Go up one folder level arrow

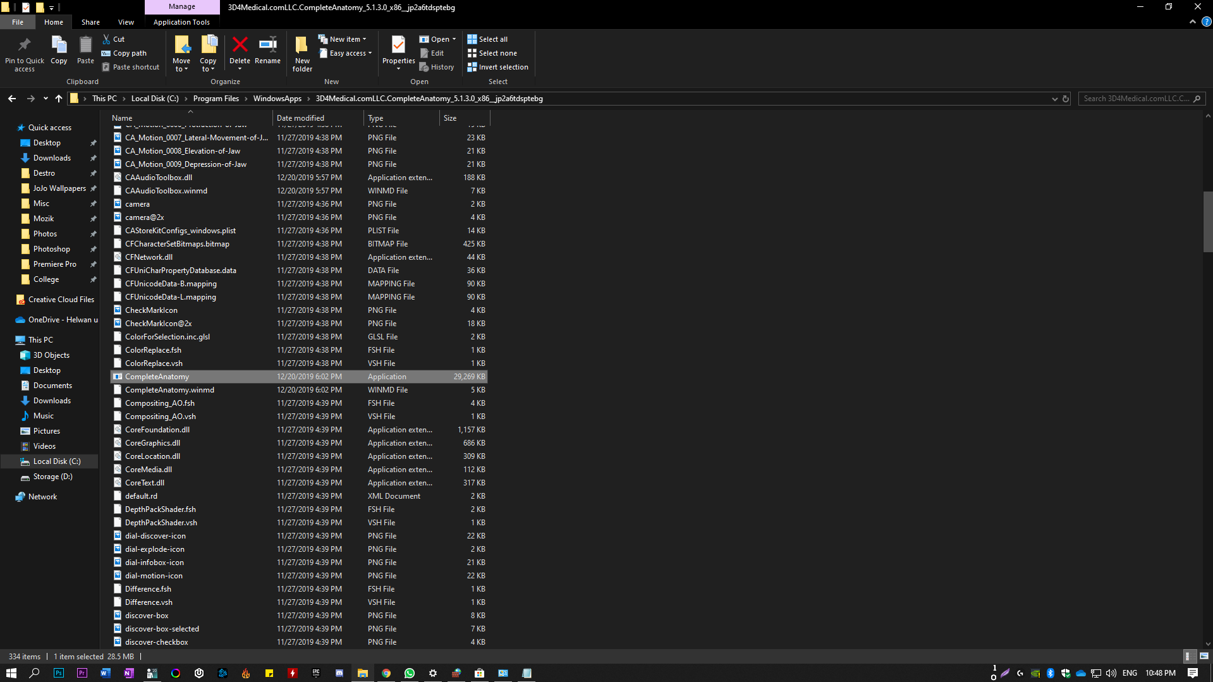click(x=59, y=99)
